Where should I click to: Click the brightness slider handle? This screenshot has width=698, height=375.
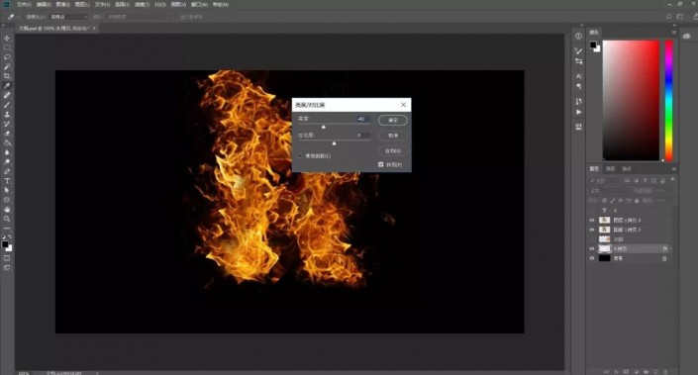coord(324,128)
